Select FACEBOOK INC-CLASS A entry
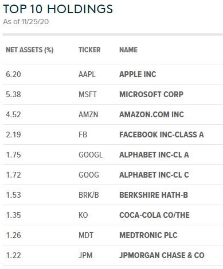 click(x=162, y=134)
